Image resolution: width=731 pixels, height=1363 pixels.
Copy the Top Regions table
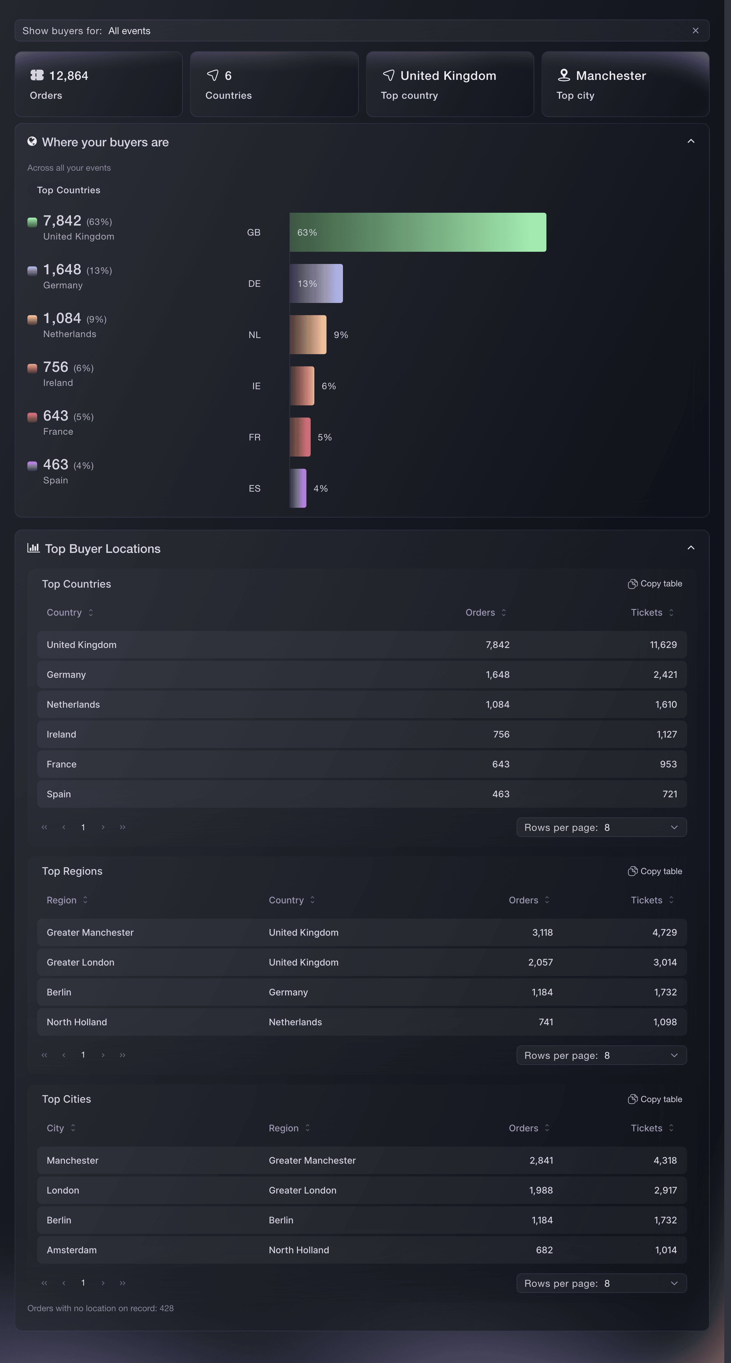pyautogui.click(x=655, y=871)
